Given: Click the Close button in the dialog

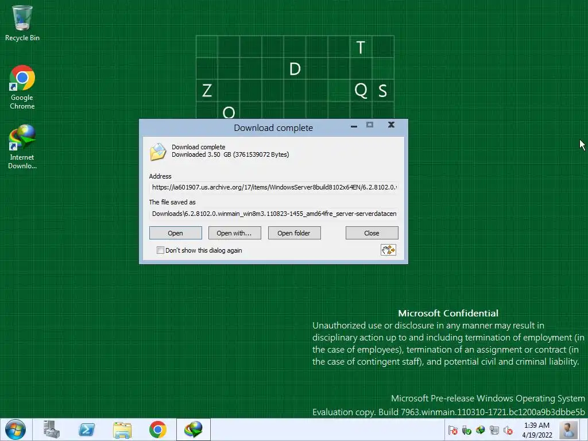Looking at the screenshot, I should pyautogui.click(x=372, y=233).
